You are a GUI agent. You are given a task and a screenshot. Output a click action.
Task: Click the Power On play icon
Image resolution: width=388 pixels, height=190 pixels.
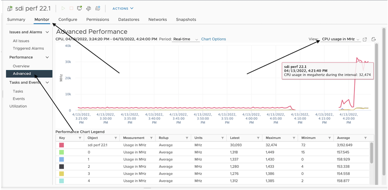(63, 8)
